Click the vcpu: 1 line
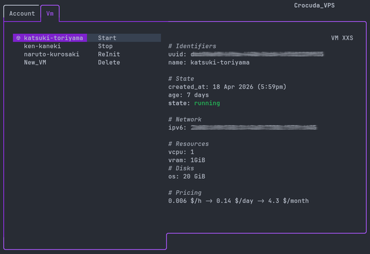This screenshot has width=370, height=254. click(x=181, y=152)
